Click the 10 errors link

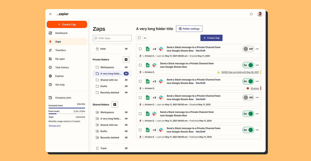255,88
